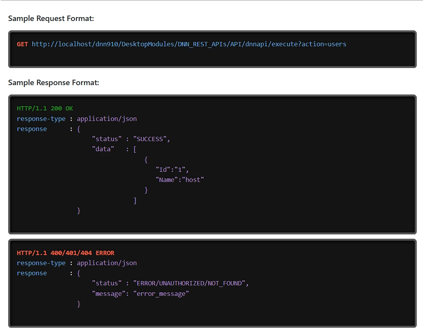Select the "Sample Request Format:" heading

[x=51, y=18]
